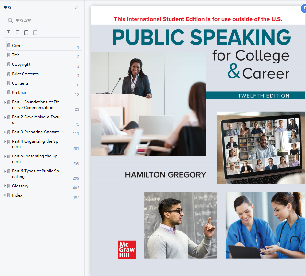
Task: Open Part 1 Foundations bookmark text
Action: click(x=35, y=105)
